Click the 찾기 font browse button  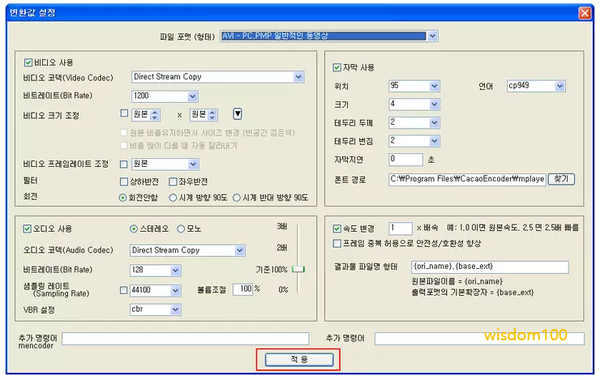pos(560,179)
